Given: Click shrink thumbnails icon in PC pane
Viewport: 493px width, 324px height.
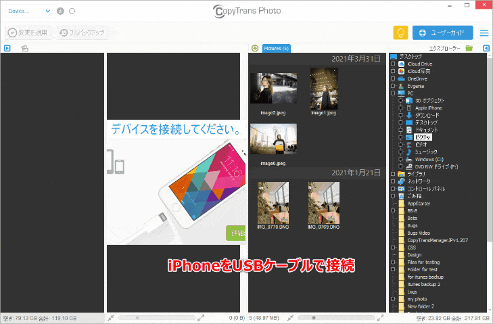Looking at the screenshot, I should [x=290, y=318].
